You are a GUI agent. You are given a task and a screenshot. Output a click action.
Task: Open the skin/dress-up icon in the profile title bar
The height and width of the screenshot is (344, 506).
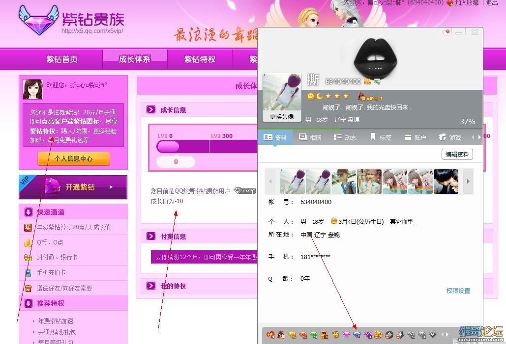(446, 32)
